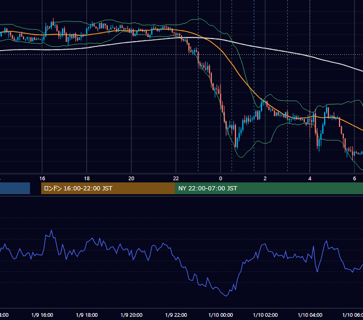
Task: Click the 4 hour label on upper axis
Action: click(x=310, y=178)
